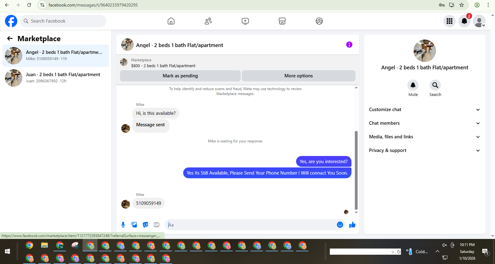Go to the Home feed tab
The image size is (495, 264).
[x=171, y=21]
